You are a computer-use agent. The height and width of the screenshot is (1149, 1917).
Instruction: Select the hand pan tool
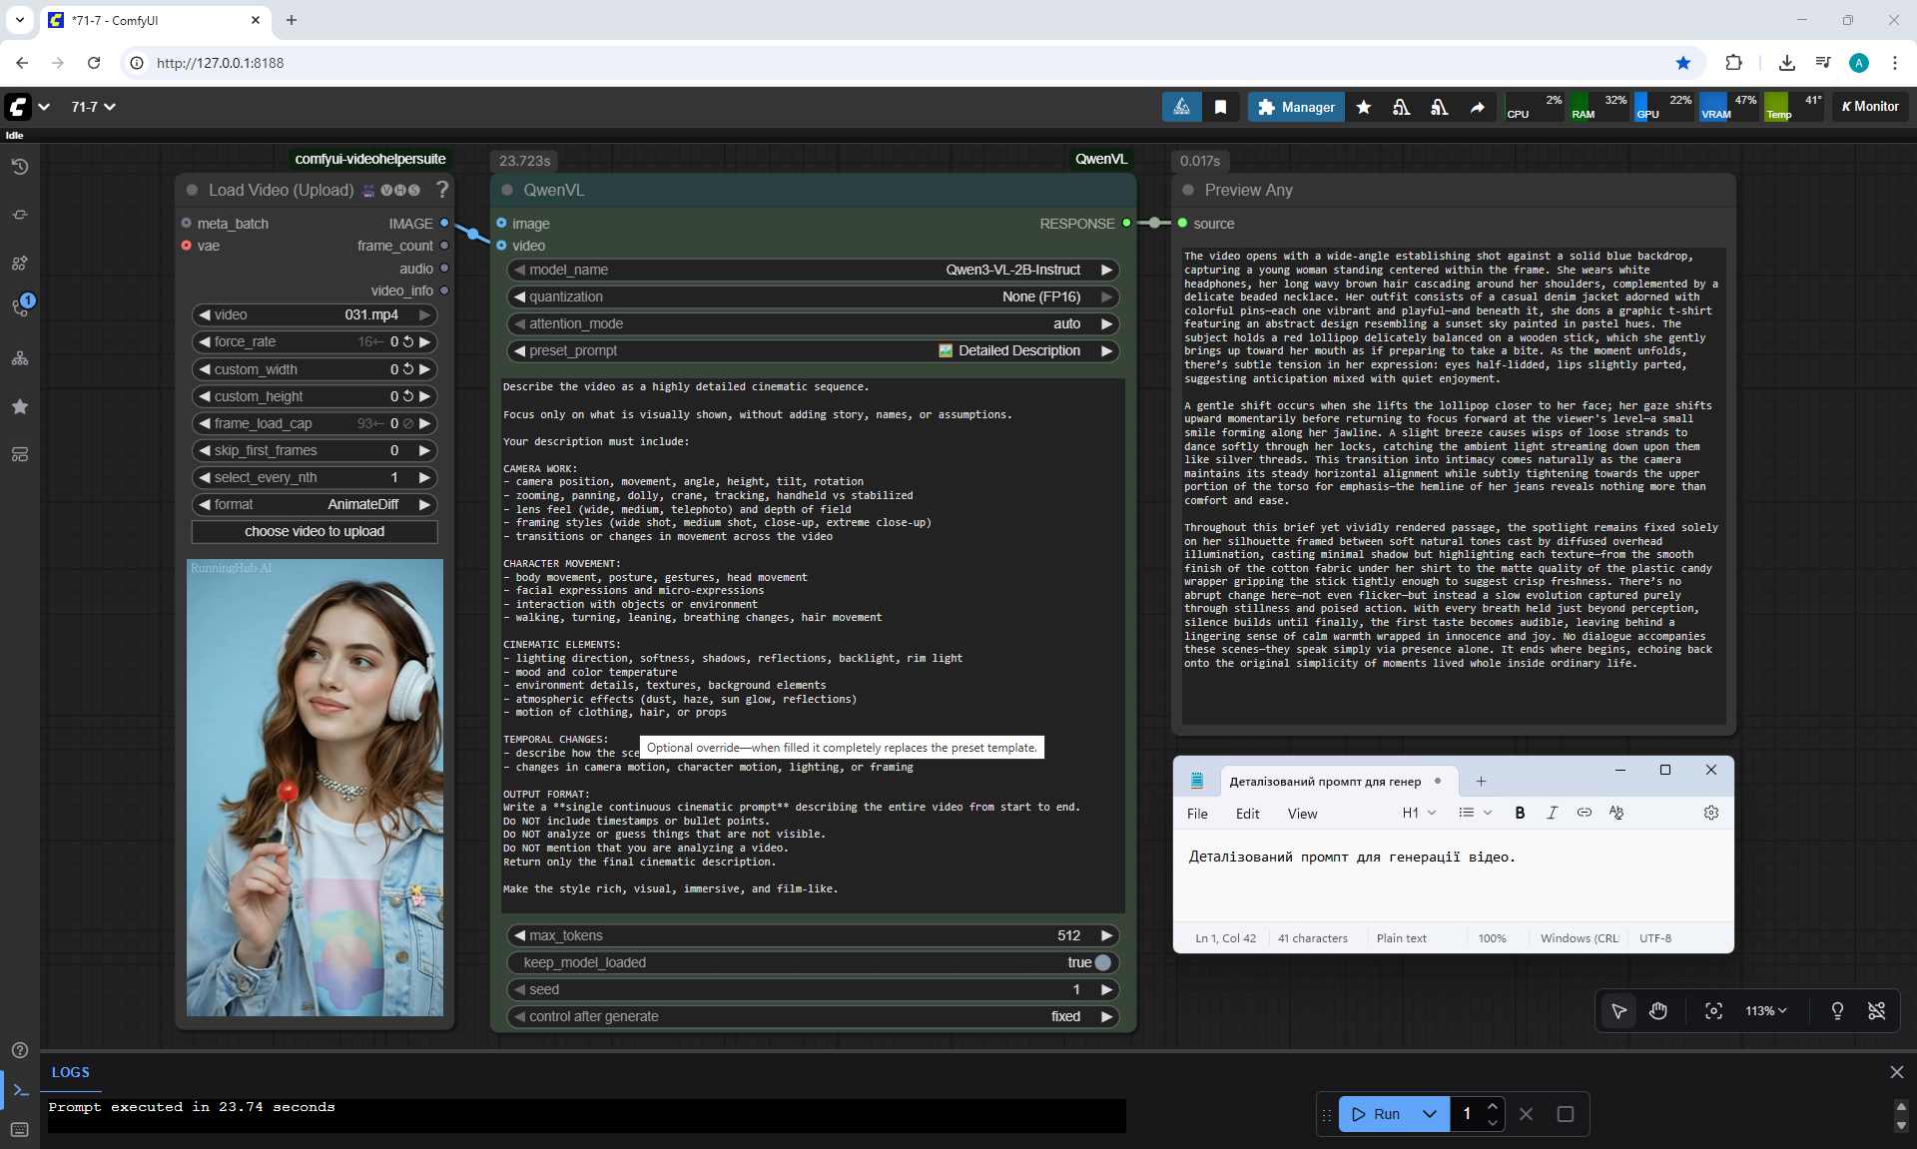click(x=1658, y=1011)
